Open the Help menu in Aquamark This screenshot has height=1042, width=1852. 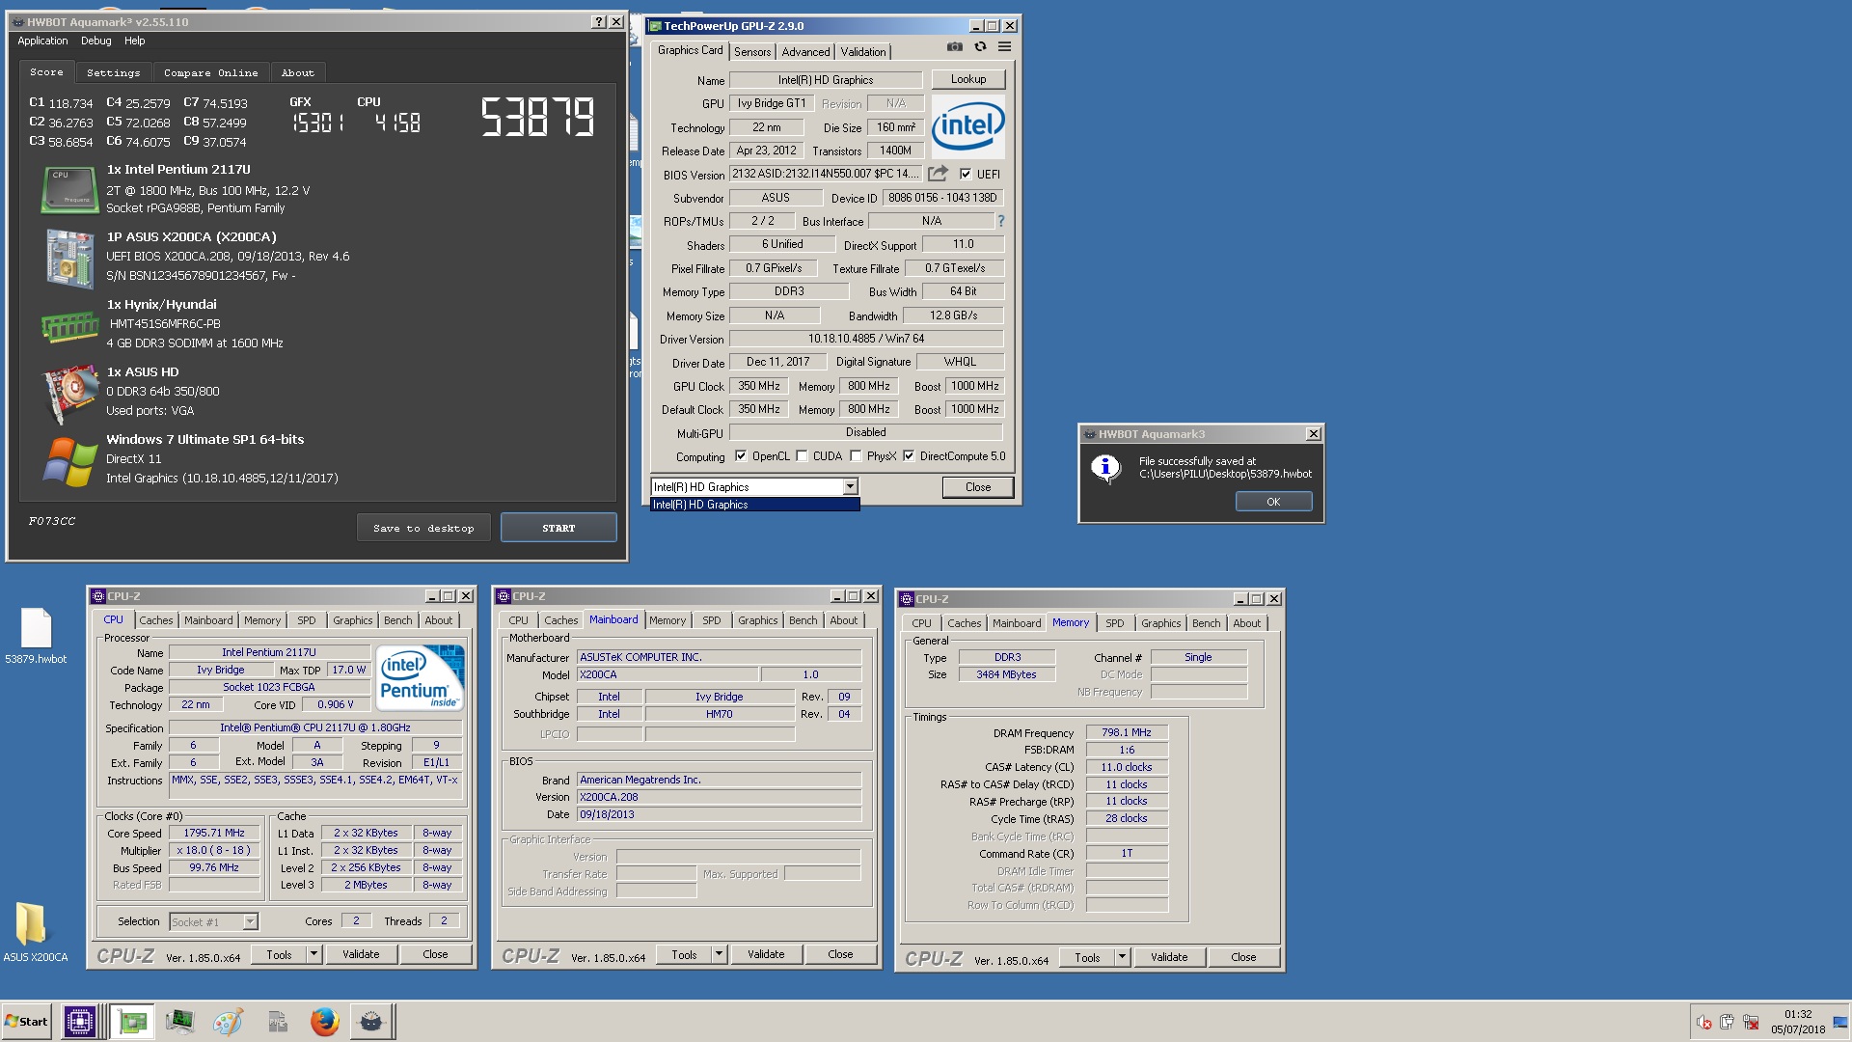click(x=134, y=41)
